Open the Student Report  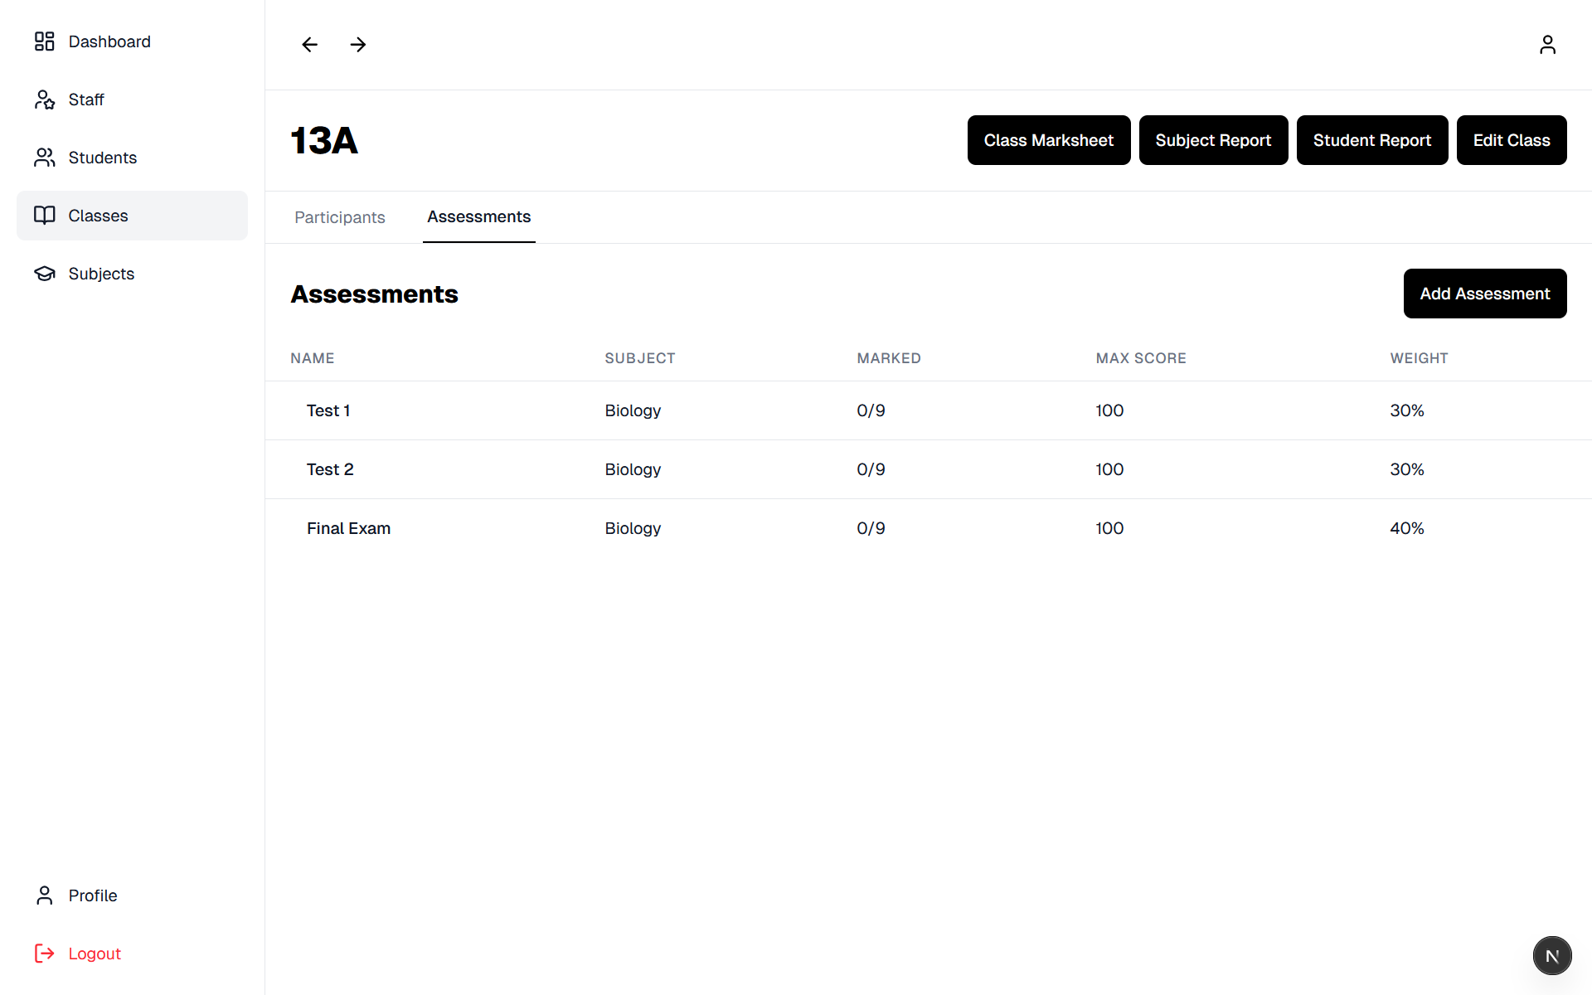[x=1372, y=140]
